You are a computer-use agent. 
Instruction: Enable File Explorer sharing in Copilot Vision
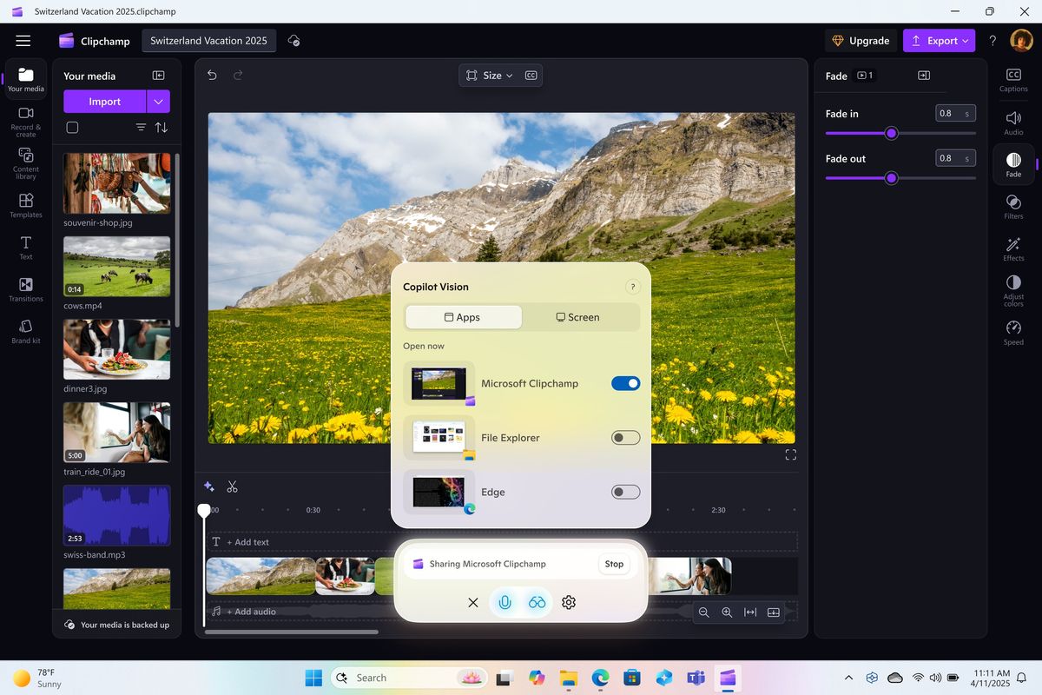tap(625, 437)
